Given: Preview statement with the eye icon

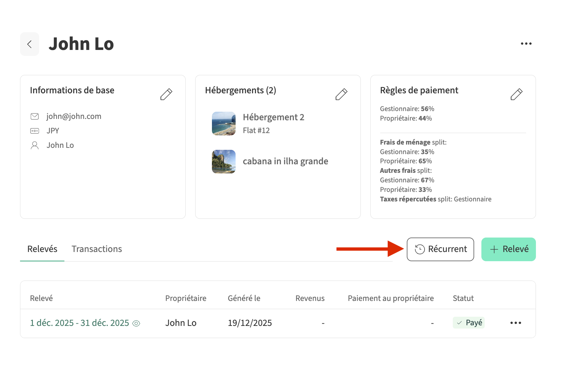Looking at the screenshot, I should [136, 324].
